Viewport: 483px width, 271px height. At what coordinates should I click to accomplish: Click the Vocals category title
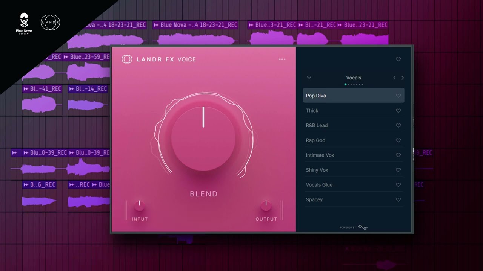(354, 78)
